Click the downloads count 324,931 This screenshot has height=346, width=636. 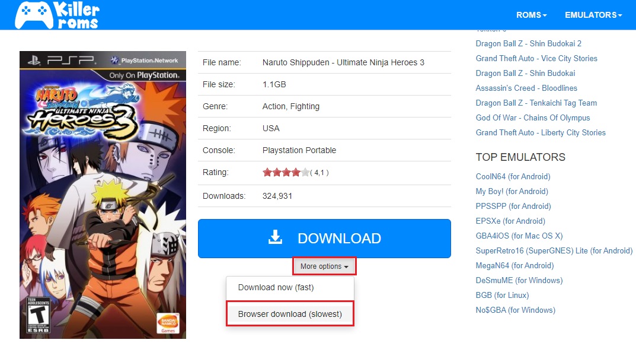[x=277, y=196]
